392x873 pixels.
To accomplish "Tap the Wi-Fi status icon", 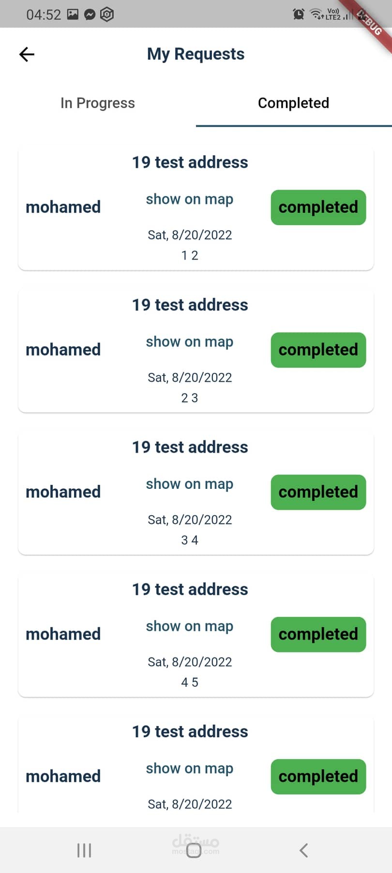I will point(317,14).
